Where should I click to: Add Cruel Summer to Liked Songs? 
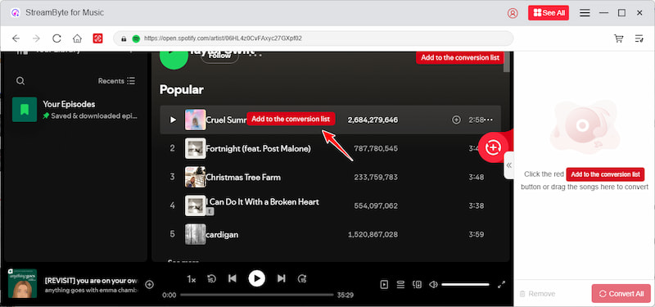click(x=456, y=120)
